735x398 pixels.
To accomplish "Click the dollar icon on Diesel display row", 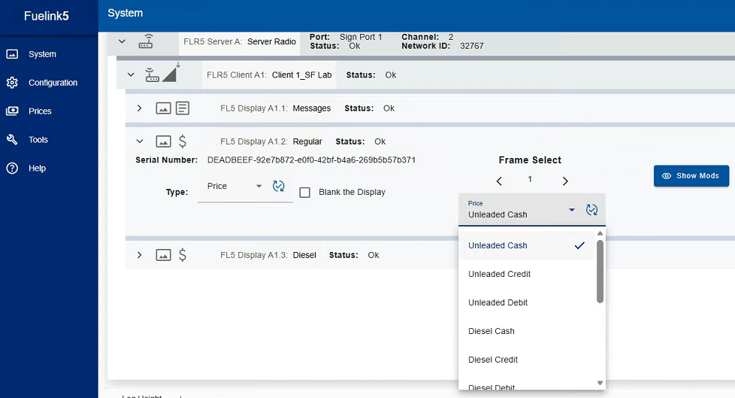I will click(x=183, y=255).
